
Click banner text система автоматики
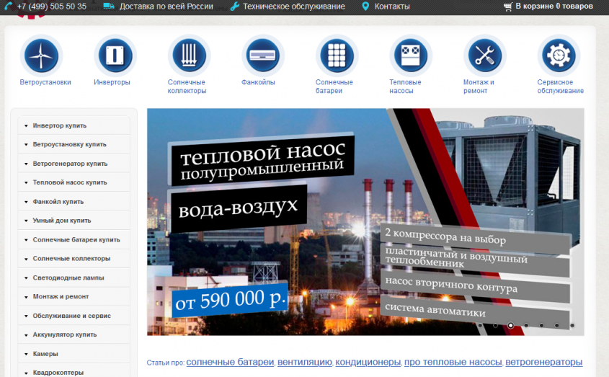pos(435,310)
